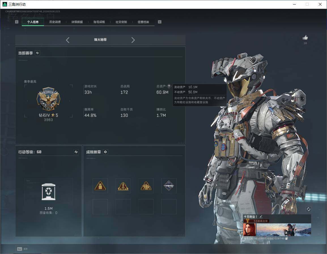Viewport: 327px width, 254px height.
Task: Copy the player UID with copy icon
Action: point(286,238)
